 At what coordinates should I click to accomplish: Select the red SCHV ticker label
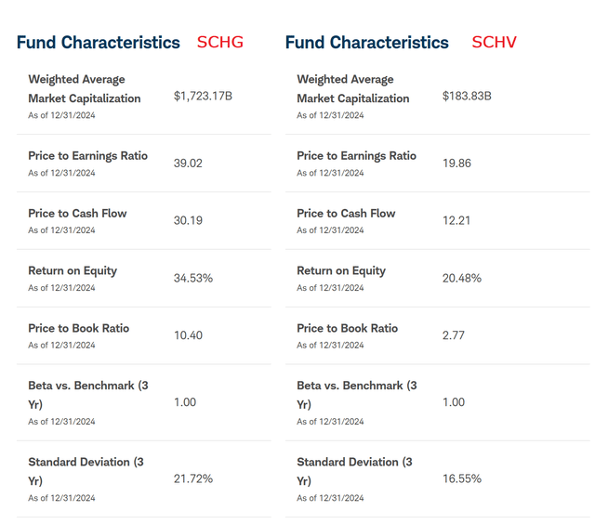[494, 43]
